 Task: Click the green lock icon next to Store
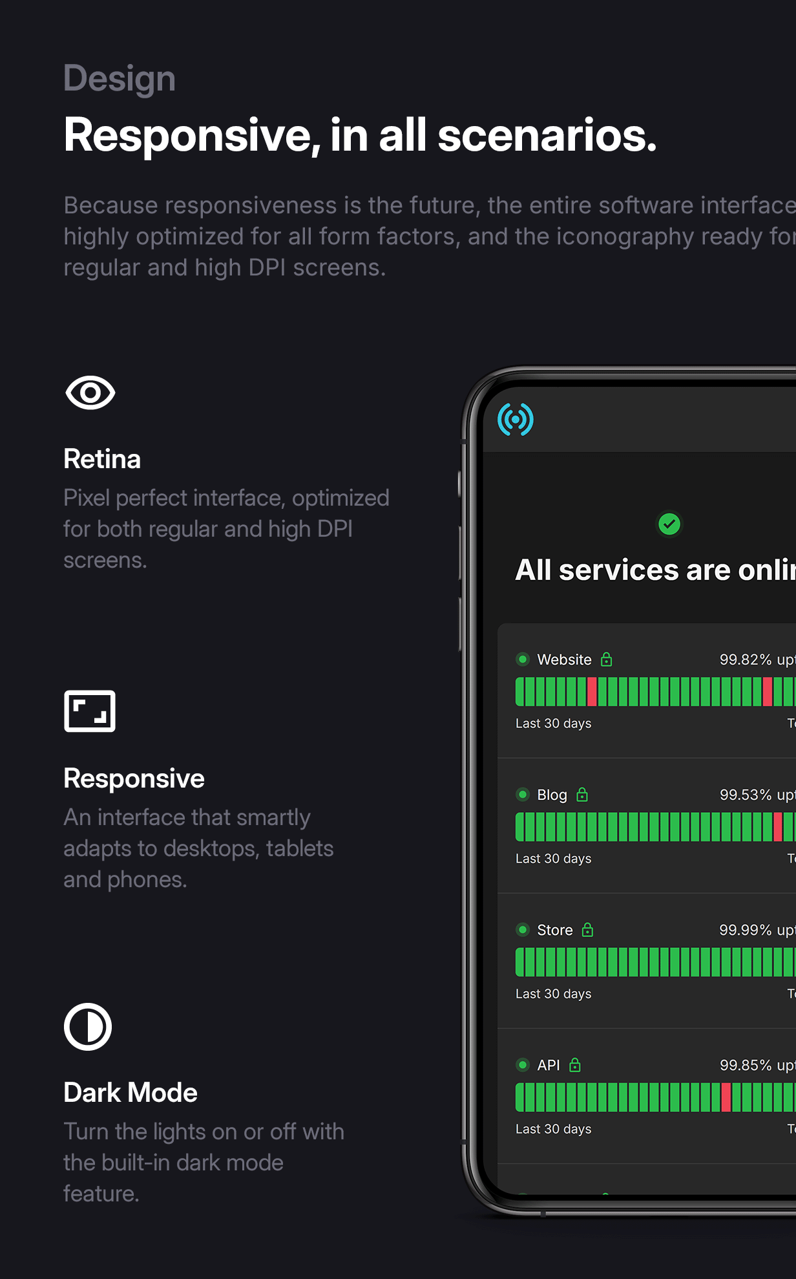coord(587,929)
